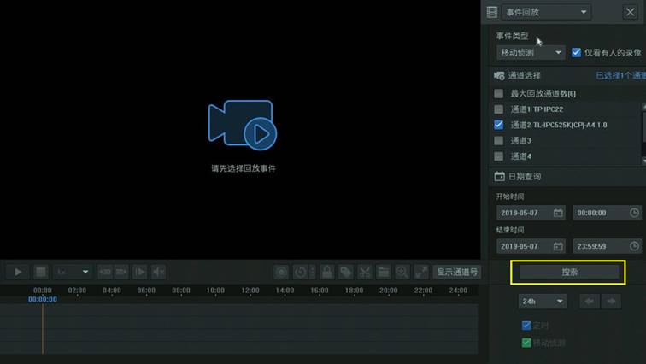The height and width of the screenshot is (364, 646).
Task: Click the play button in playback toolbar
Action: tap(17, 272)
